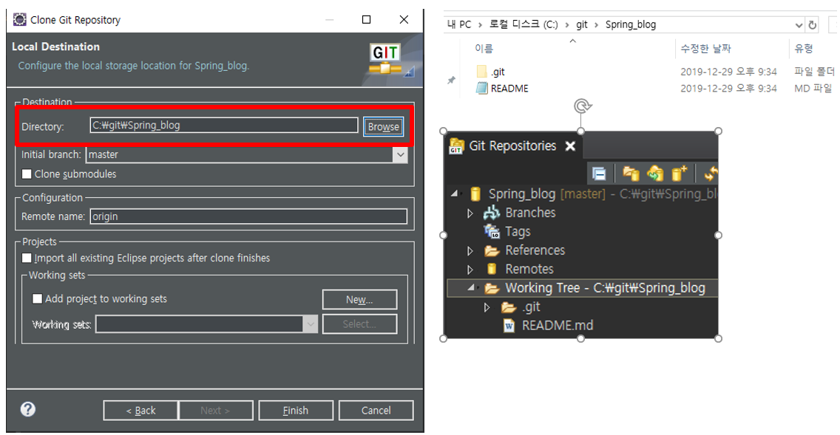
Task: Click the Remote name input field
Action: click(x=248, y=216)
